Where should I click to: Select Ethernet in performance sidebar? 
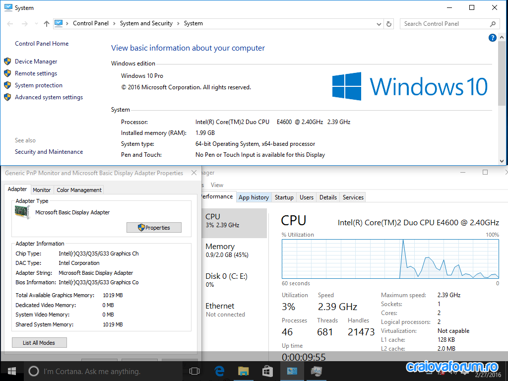coord(235,310)
